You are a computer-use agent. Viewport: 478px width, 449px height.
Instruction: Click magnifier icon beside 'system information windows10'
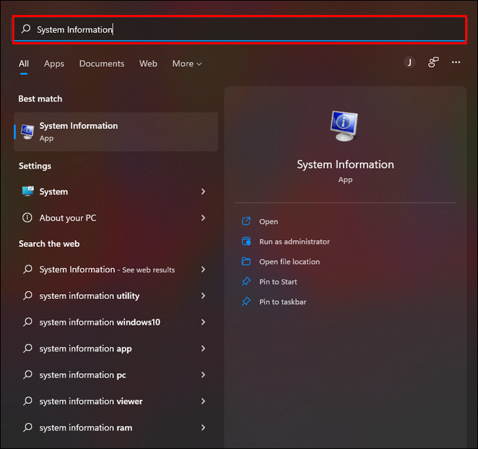28,321
